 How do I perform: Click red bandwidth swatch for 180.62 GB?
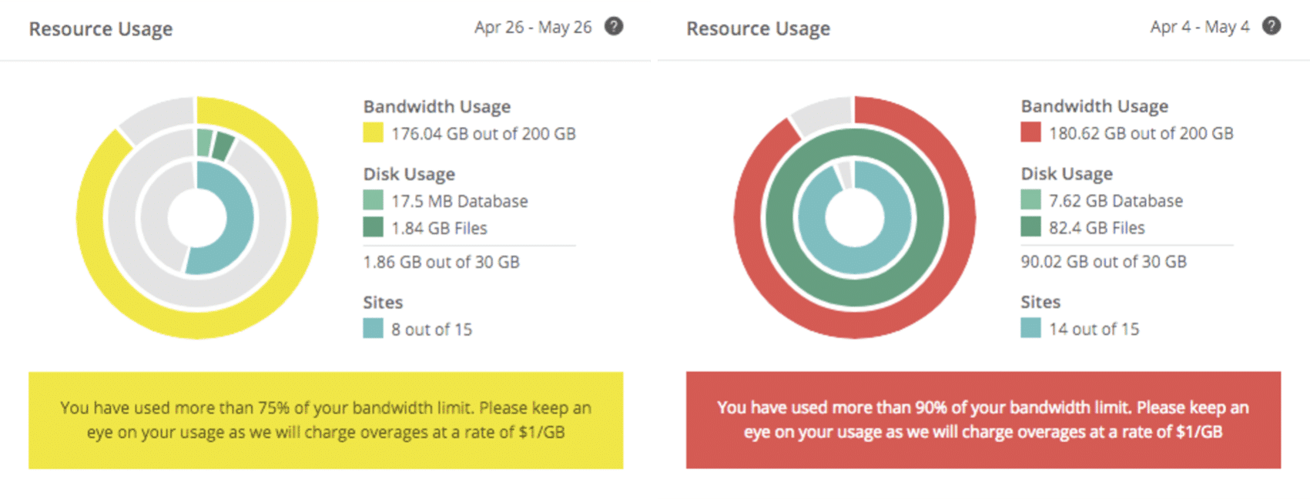point(1030,132)
